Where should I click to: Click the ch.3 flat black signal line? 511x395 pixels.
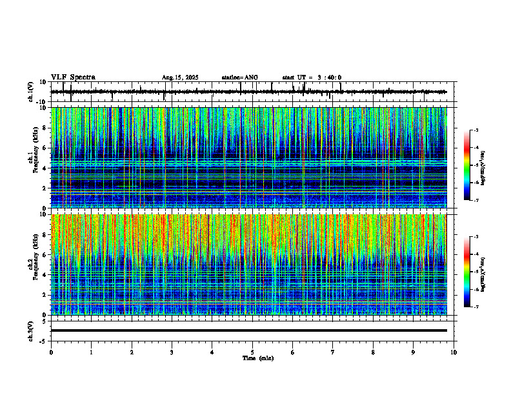248,330
